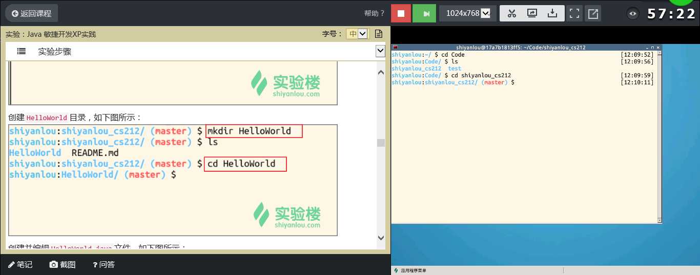Go back via 返回课程 button
Screen dimensions: 700x275
31,13
